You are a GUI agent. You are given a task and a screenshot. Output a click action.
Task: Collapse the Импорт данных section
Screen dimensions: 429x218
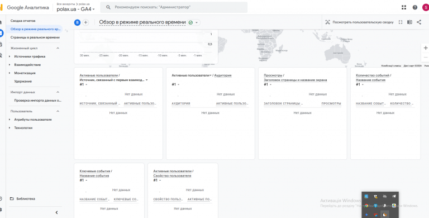coord(58,92)
